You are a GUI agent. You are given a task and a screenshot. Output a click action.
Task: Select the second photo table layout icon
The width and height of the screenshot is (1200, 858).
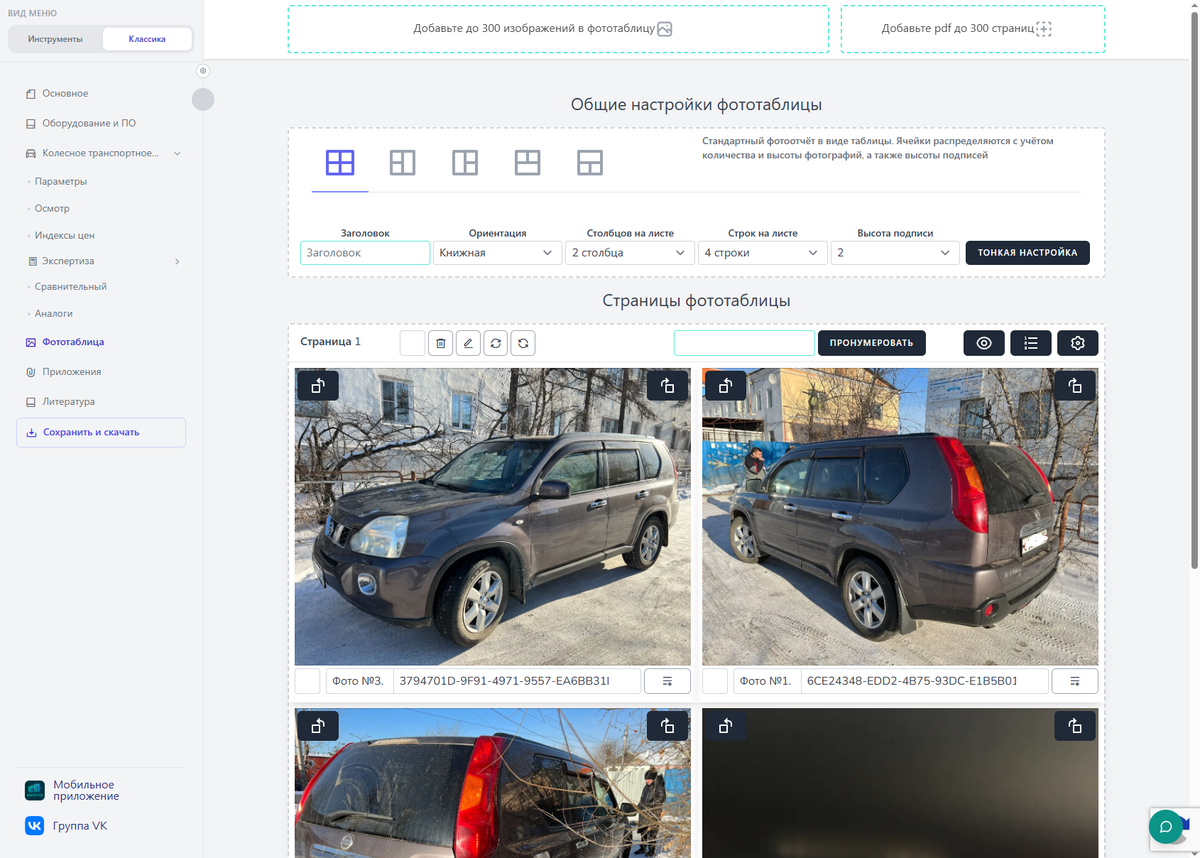[403, 163]
